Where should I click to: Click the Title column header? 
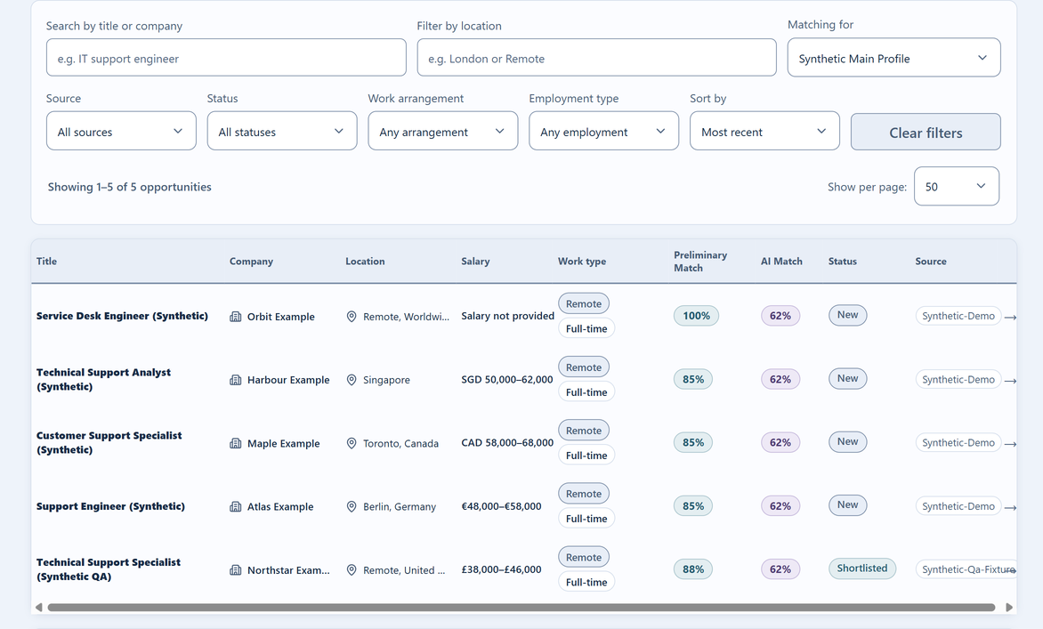pos(46,262)
